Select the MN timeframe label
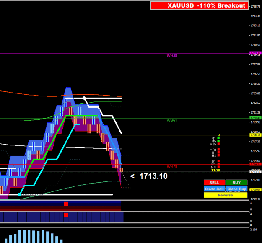262x243 pixels. [213, 167]
